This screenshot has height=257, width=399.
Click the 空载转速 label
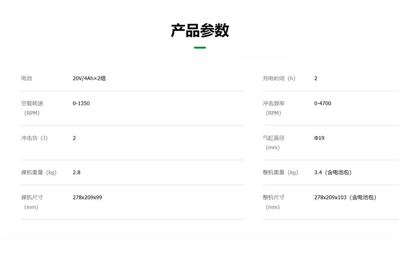coord(32,103)
